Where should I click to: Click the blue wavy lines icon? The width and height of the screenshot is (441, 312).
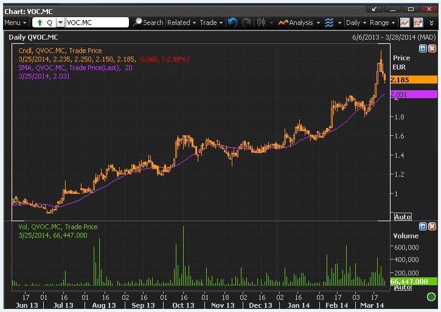tap(329, 23)
